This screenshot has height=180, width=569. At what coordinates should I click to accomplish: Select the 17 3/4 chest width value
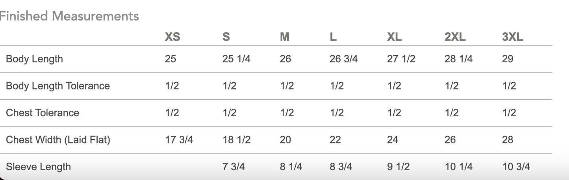[x=179, y=139]
